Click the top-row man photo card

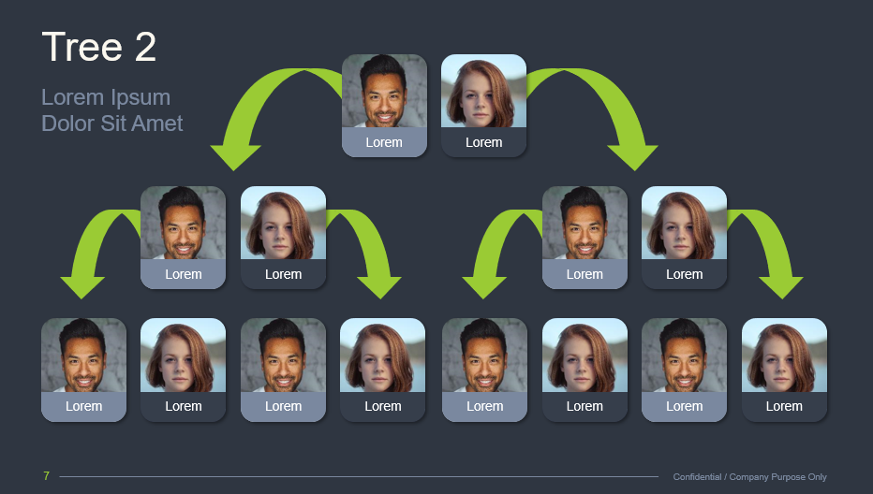click(384, 106)
